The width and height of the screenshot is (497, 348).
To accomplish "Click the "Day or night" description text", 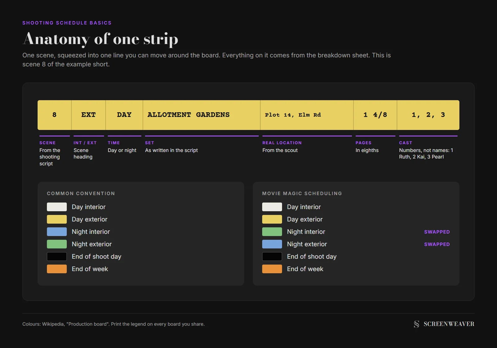I will 122,150.
